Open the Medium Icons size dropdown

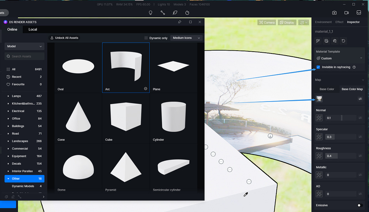tap(186, 38)
